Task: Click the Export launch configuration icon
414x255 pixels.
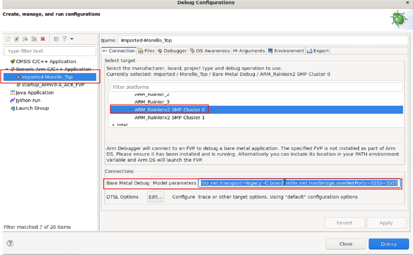Action: coord(25,39)
